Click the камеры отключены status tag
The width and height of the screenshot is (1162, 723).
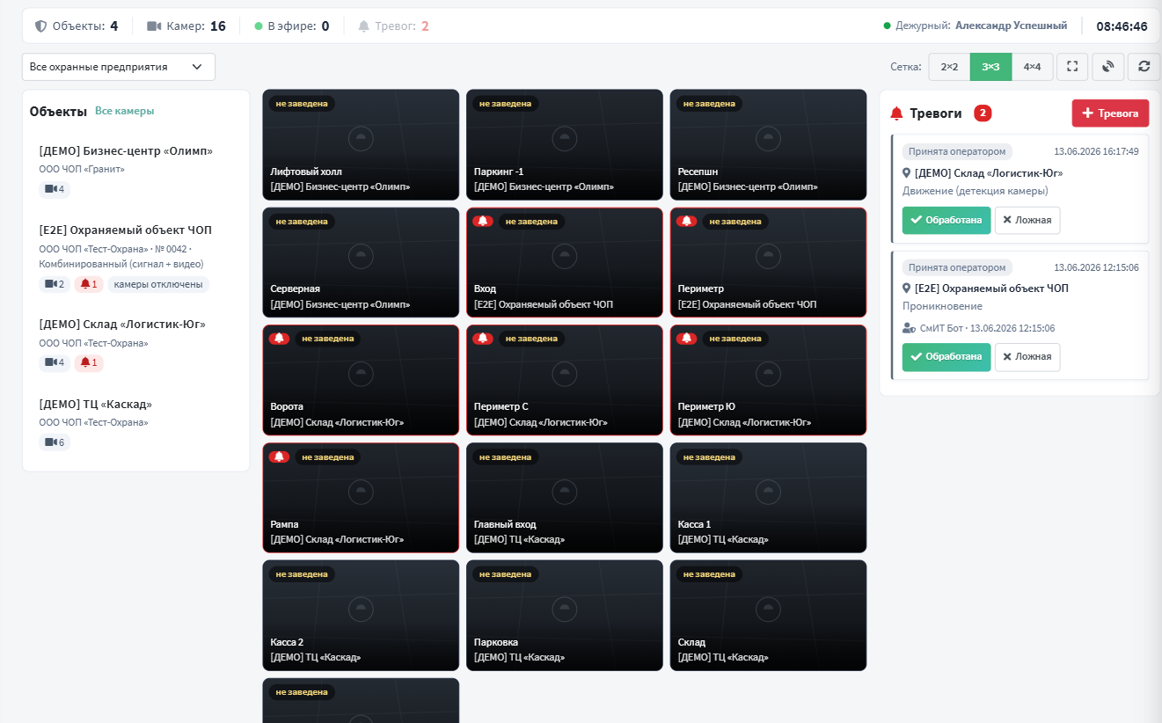pyautogui.click(x=158, y=284)
